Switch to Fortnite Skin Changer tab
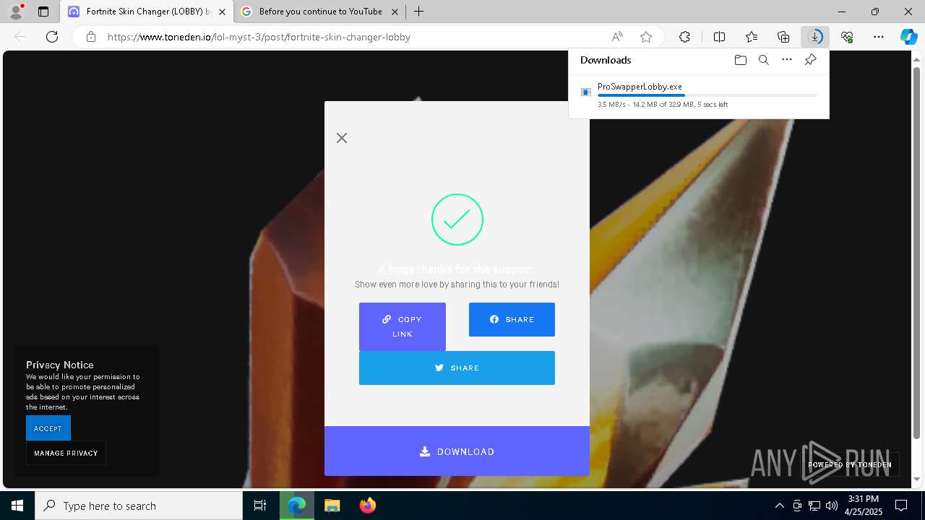The width and height of the screenshot is (925, 520). click(141, 12)
